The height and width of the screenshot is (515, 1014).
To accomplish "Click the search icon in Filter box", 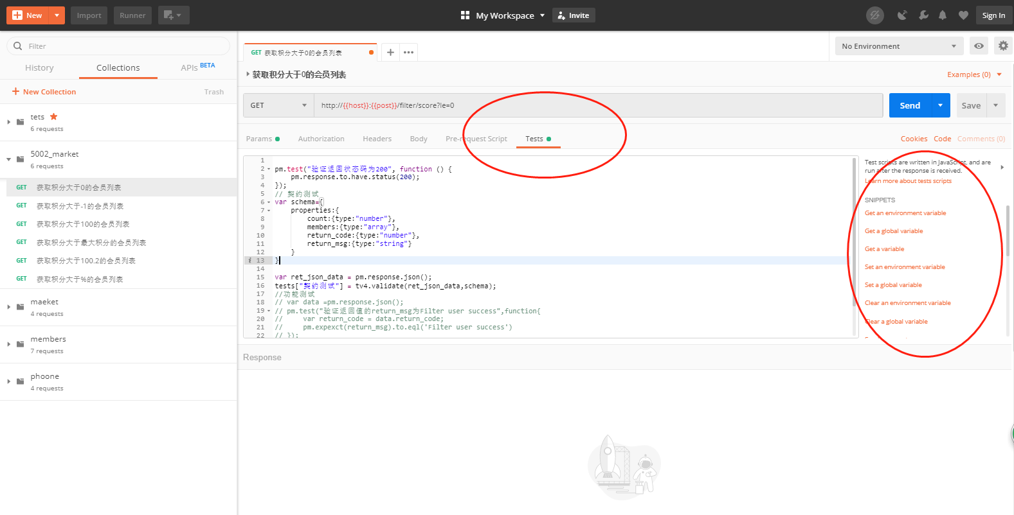I will click(17, 46).
